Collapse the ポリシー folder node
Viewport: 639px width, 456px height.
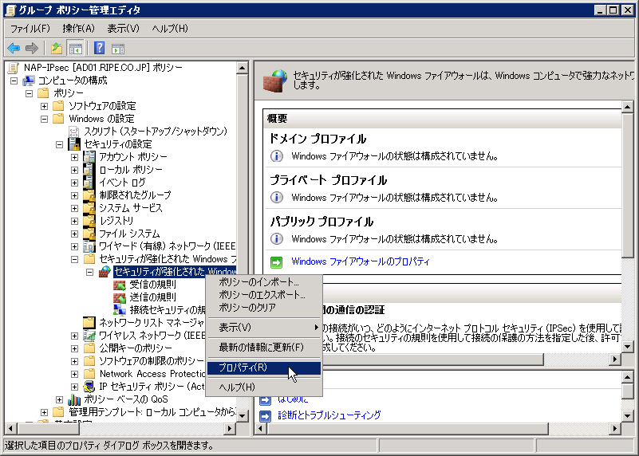[x=29, y=93]
